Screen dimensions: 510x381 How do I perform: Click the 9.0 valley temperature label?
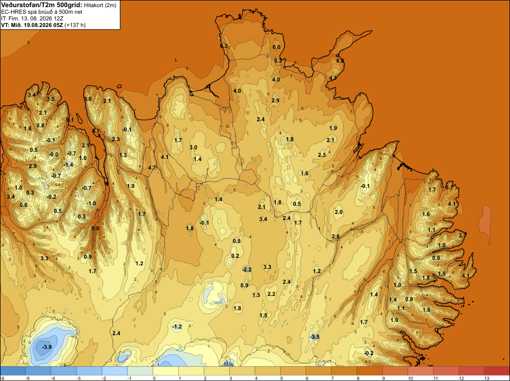(95, 228)
